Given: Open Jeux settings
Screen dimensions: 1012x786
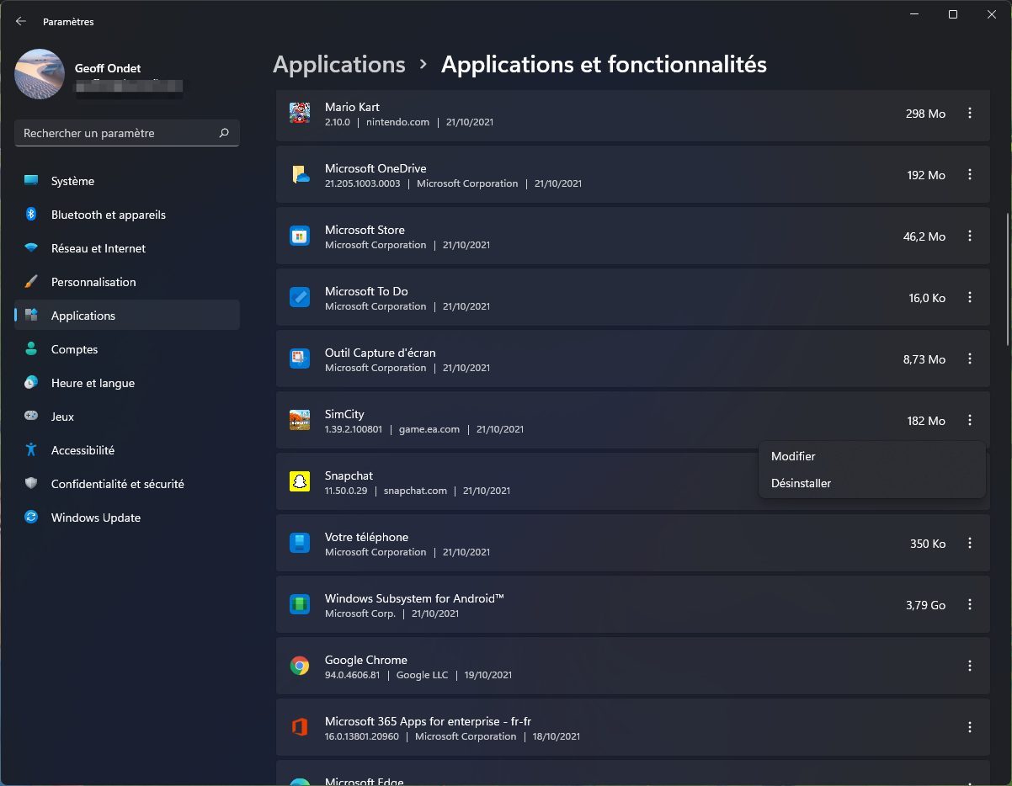Looking at the screenshot, I should tap(127, 417).
